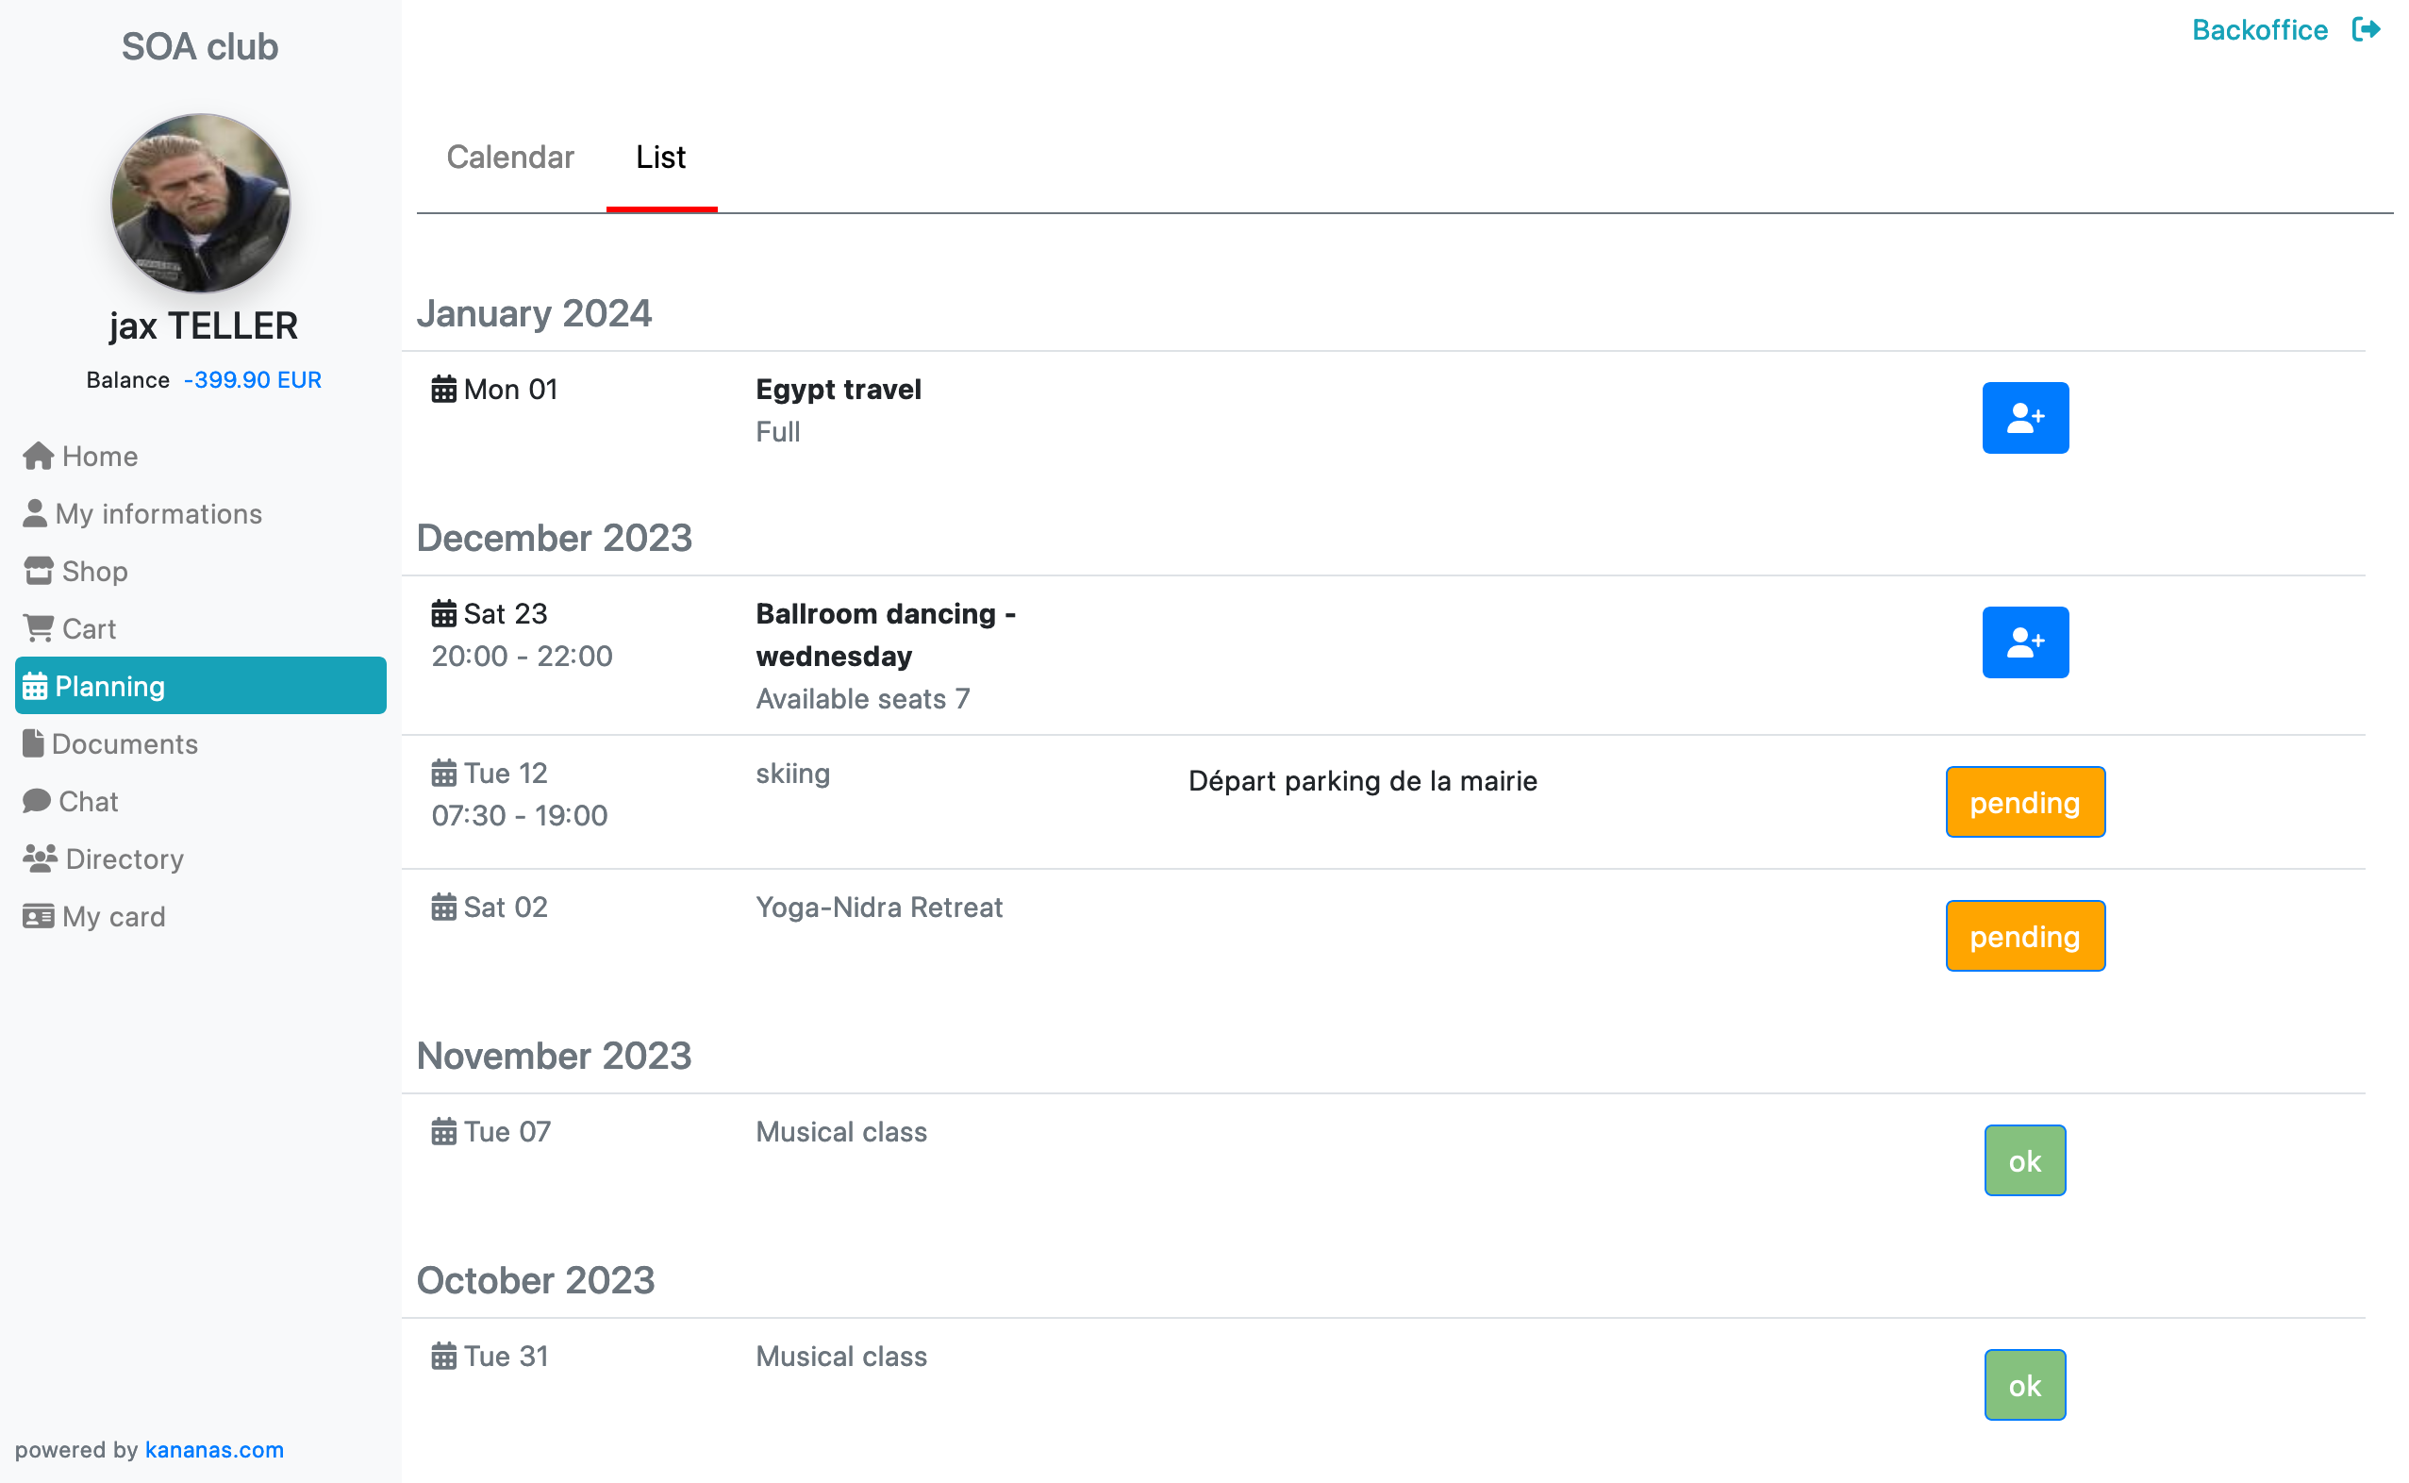The height and width of the screenshot is (1483, 2409).
Task: Open the Chat page from sidebar
Action: [x=71, y=801]
